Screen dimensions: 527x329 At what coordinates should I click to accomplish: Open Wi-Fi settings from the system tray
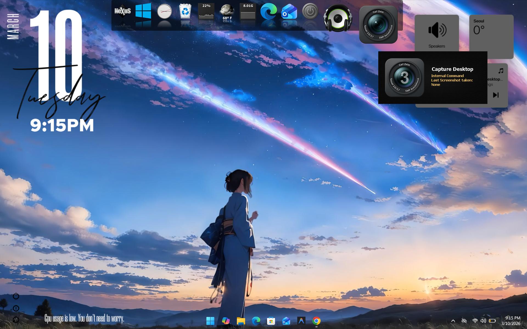point(475,321)
